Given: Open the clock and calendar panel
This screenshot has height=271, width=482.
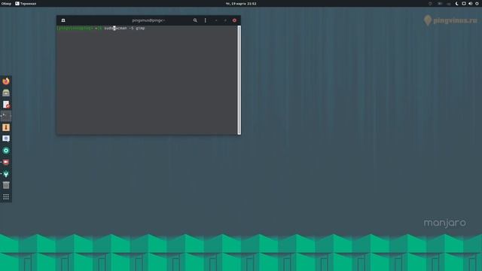Looking at the screenshot, I should point(241,4).
